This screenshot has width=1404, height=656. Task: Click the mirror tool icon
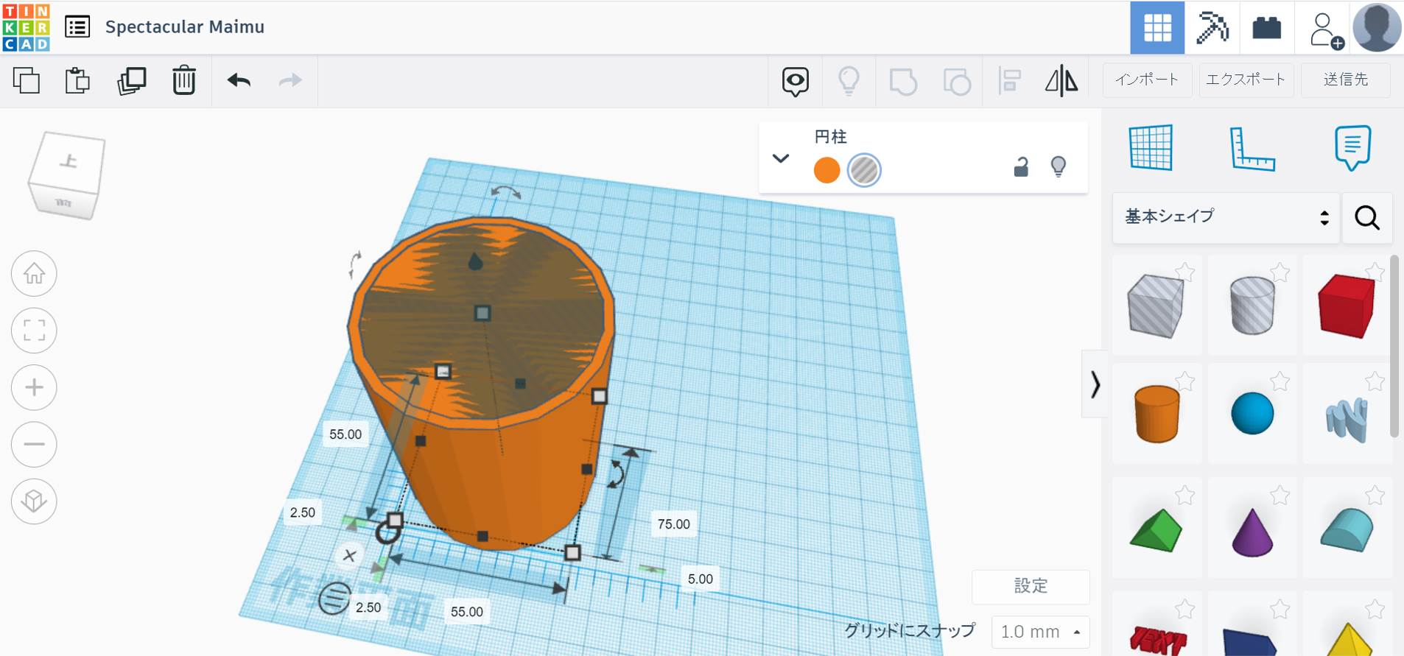(1061, 80)
